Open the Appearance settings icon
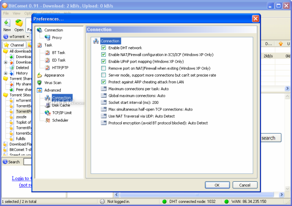 40,75
